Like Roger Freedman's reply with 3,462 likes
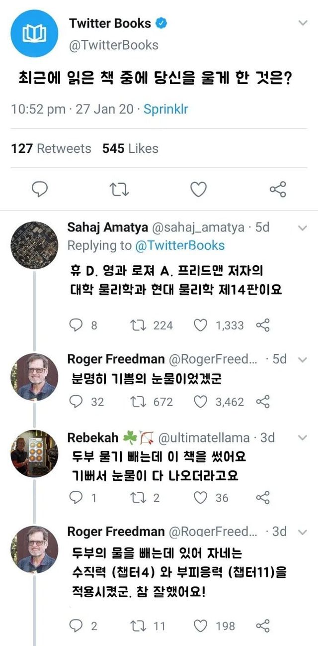This screenshot has height=646, width=318. click(200, 402)
